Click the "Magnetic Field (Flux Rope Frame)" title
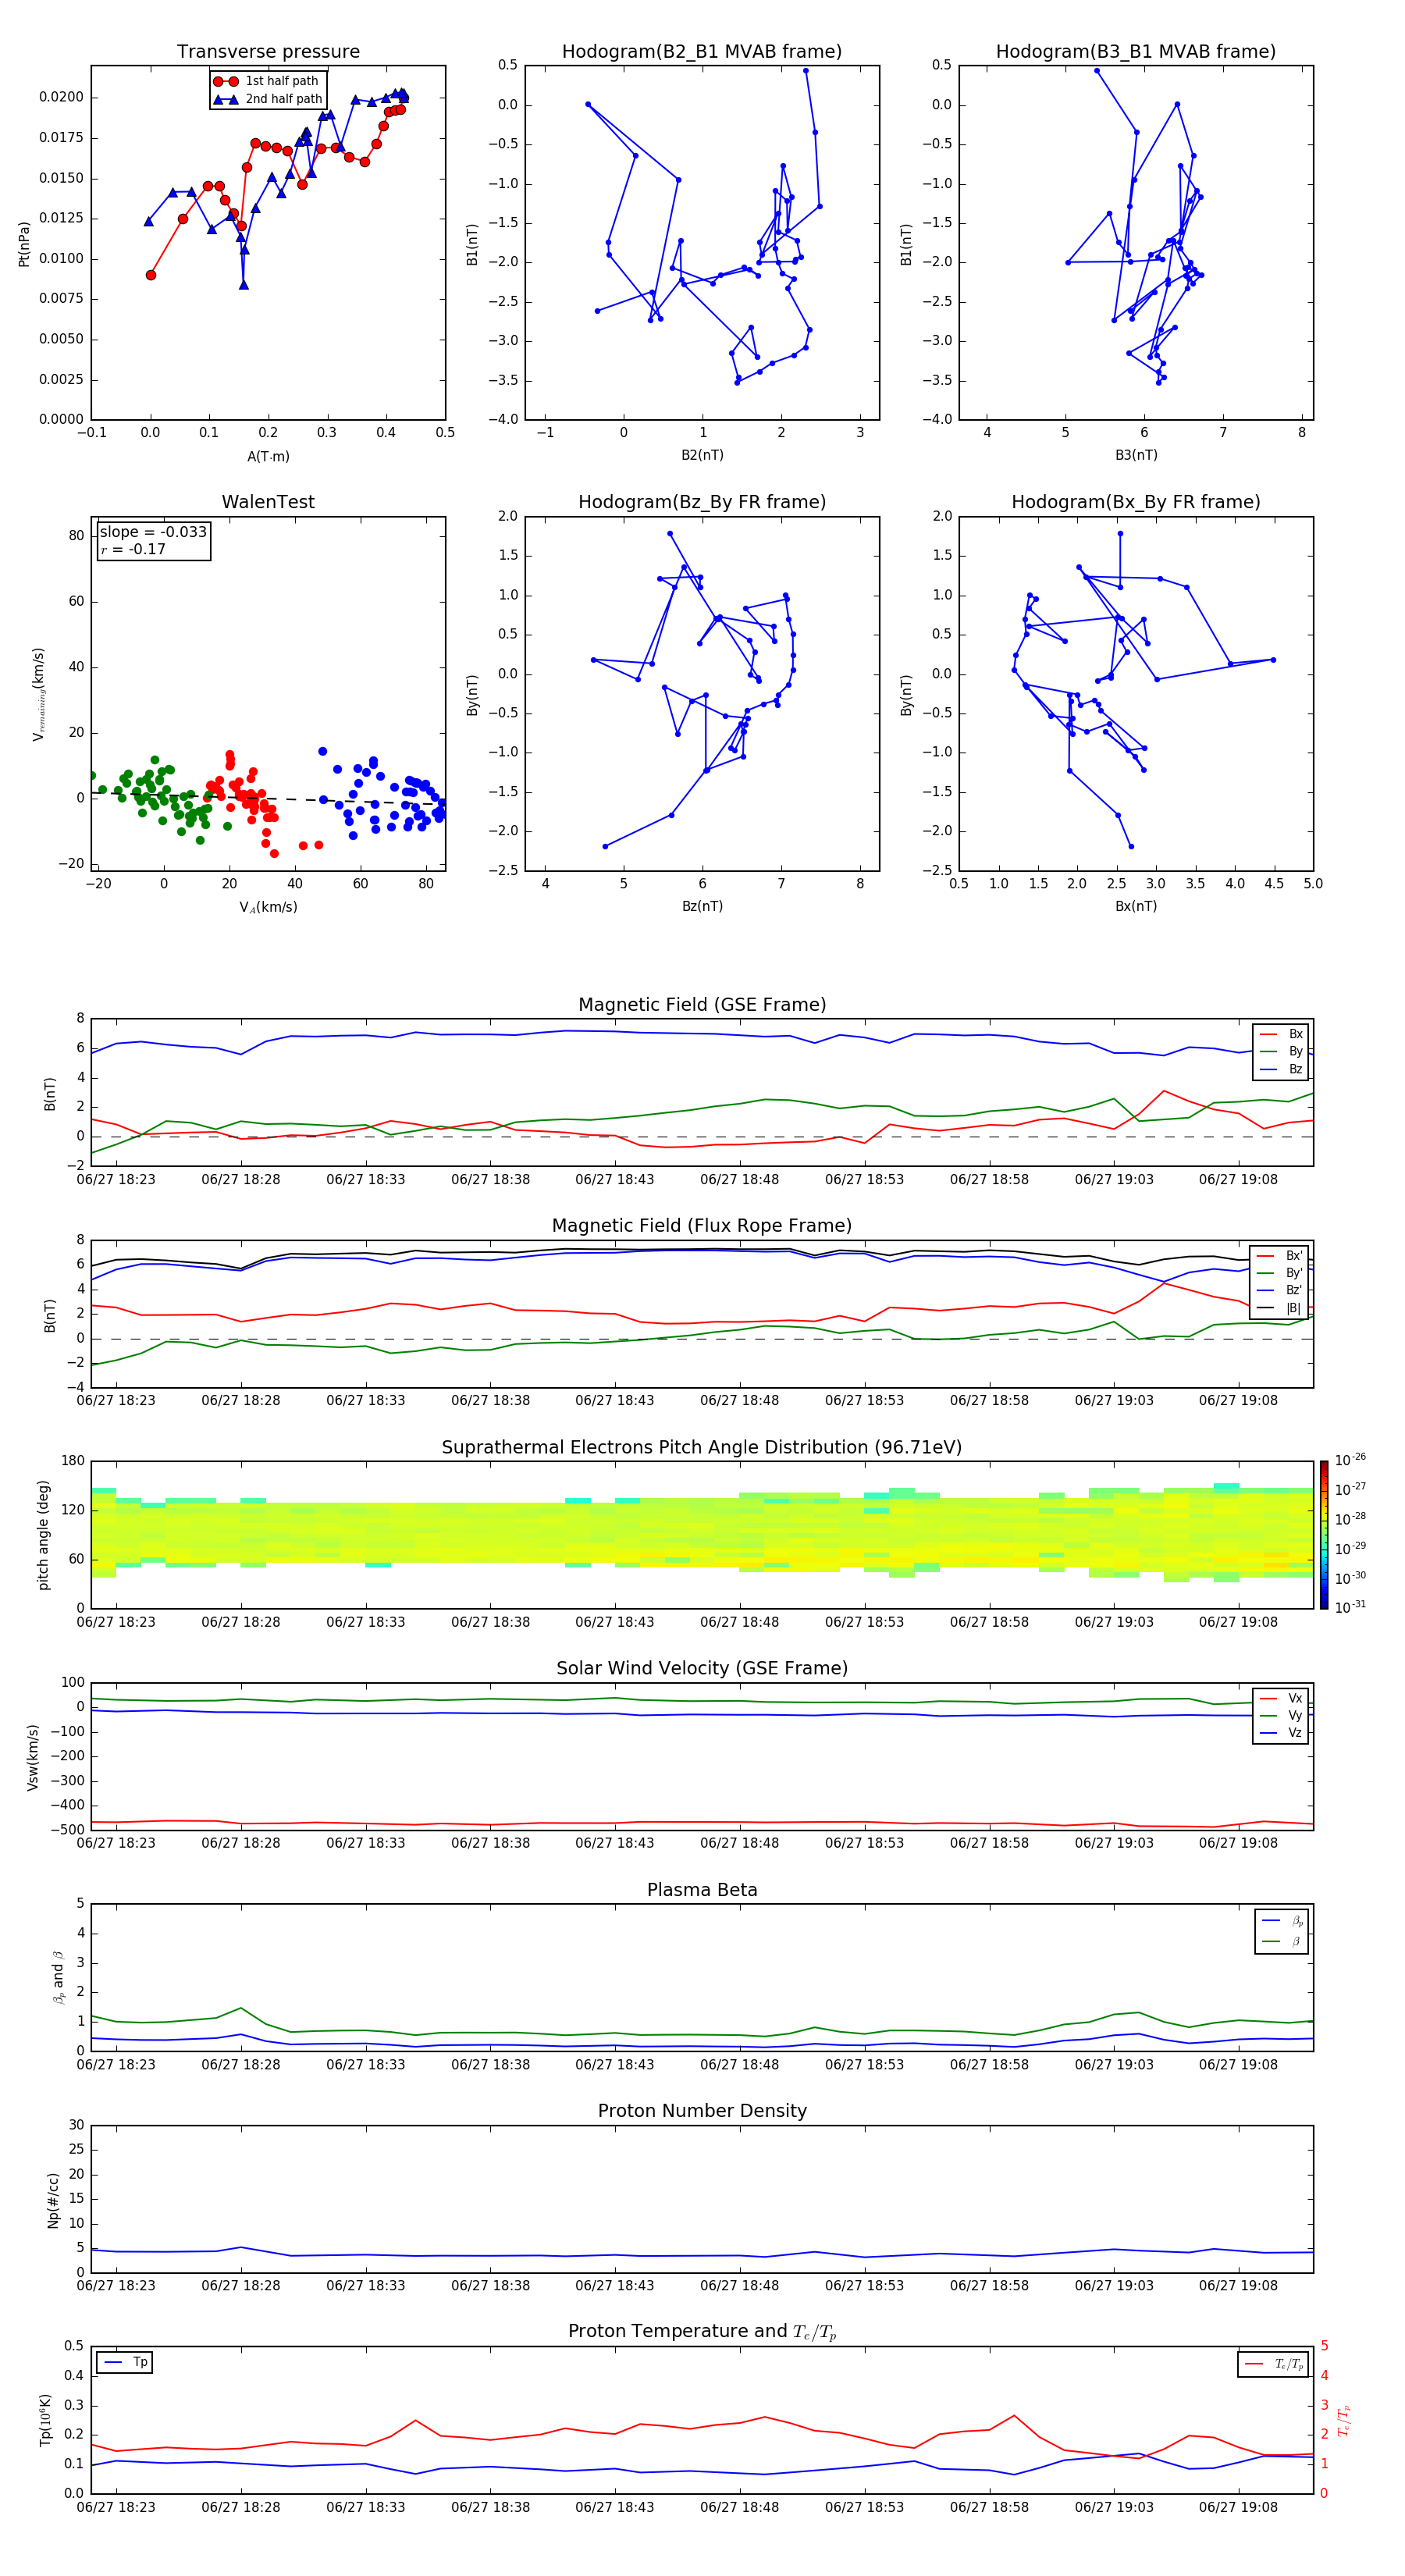 pos(702,1226)
